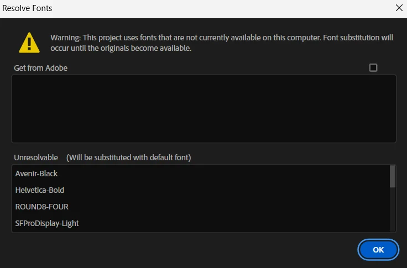Select the Helvetica-Bold font entry
The width and height of the screenshot is (407, 268).
click(40, 190)
